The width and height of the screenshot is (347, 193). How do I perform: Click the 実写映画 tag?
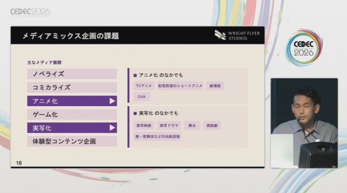coord(144,126)
